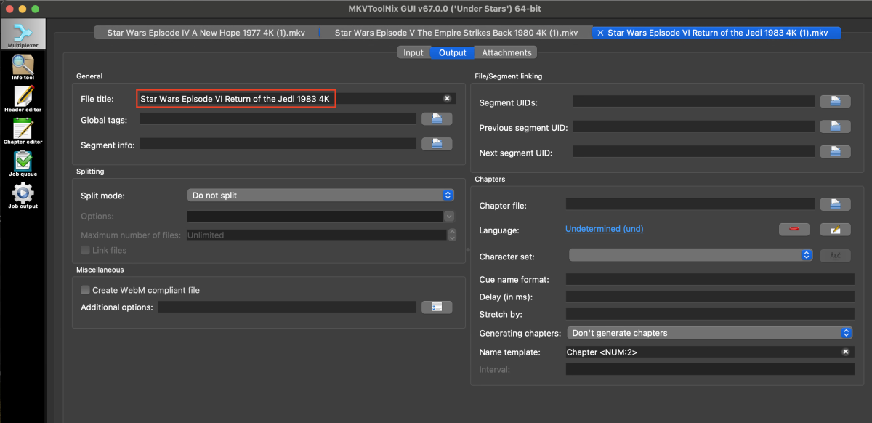Click the chapter Interval field
Viewport: 872px width, 423px height.
(x=710, y=369)
